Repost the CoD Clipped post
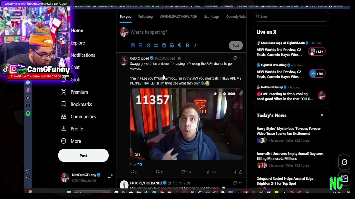The width and height of the screenshot is (355, 199). pyautogui.click(x=159, y=172)
